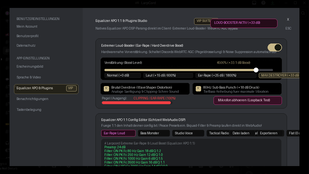Click the Preamp: 24 dB config line
Screen dimensions: 309x174
coord(115,147)
